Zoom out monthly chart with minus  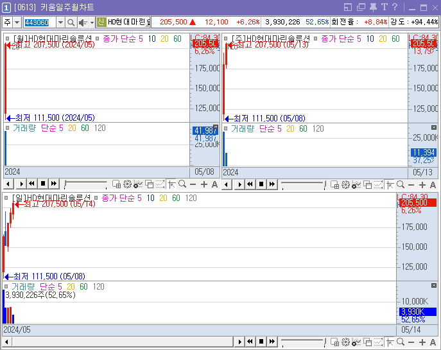(x=193, y=184)
